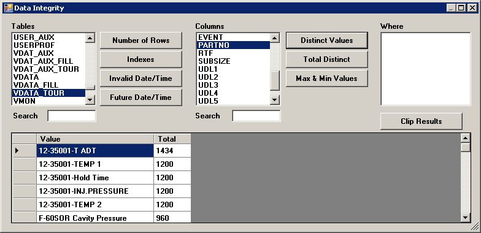
Task: Click the results grid scroll up arrow
Action: 466,138
